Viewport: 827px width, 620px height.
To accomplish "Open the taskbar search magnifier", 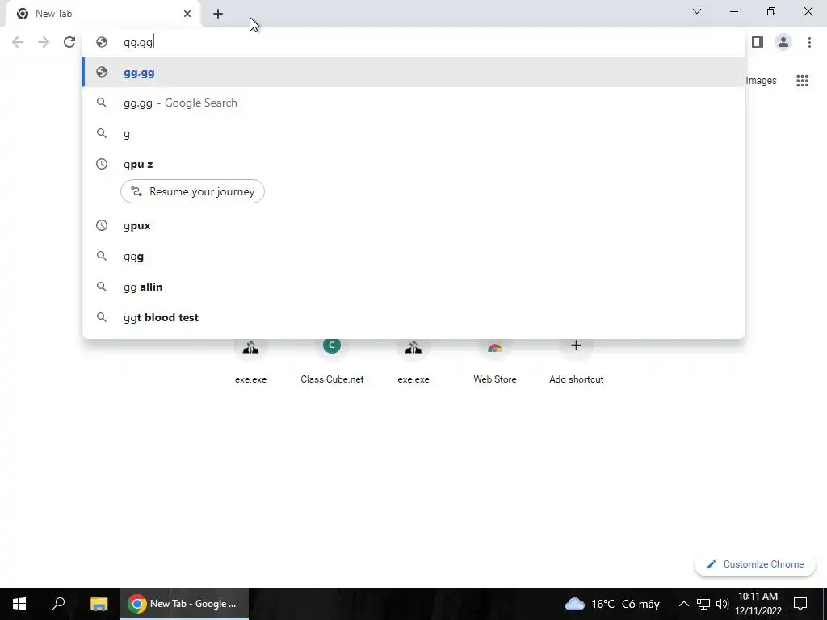I will point(58,604).
